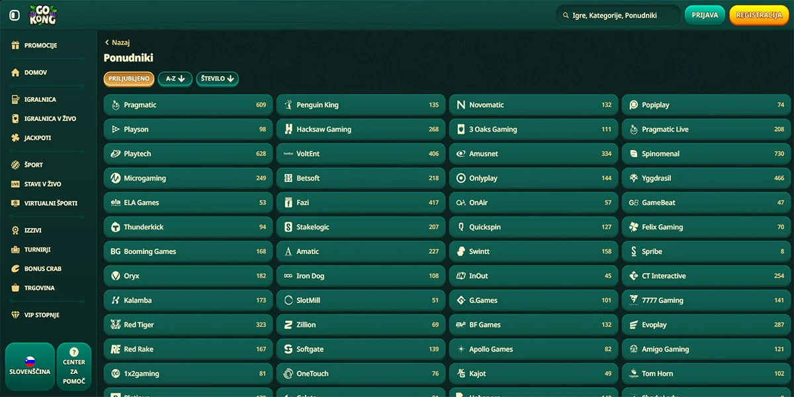Click the Trgovina shopping bag icon

15,288
